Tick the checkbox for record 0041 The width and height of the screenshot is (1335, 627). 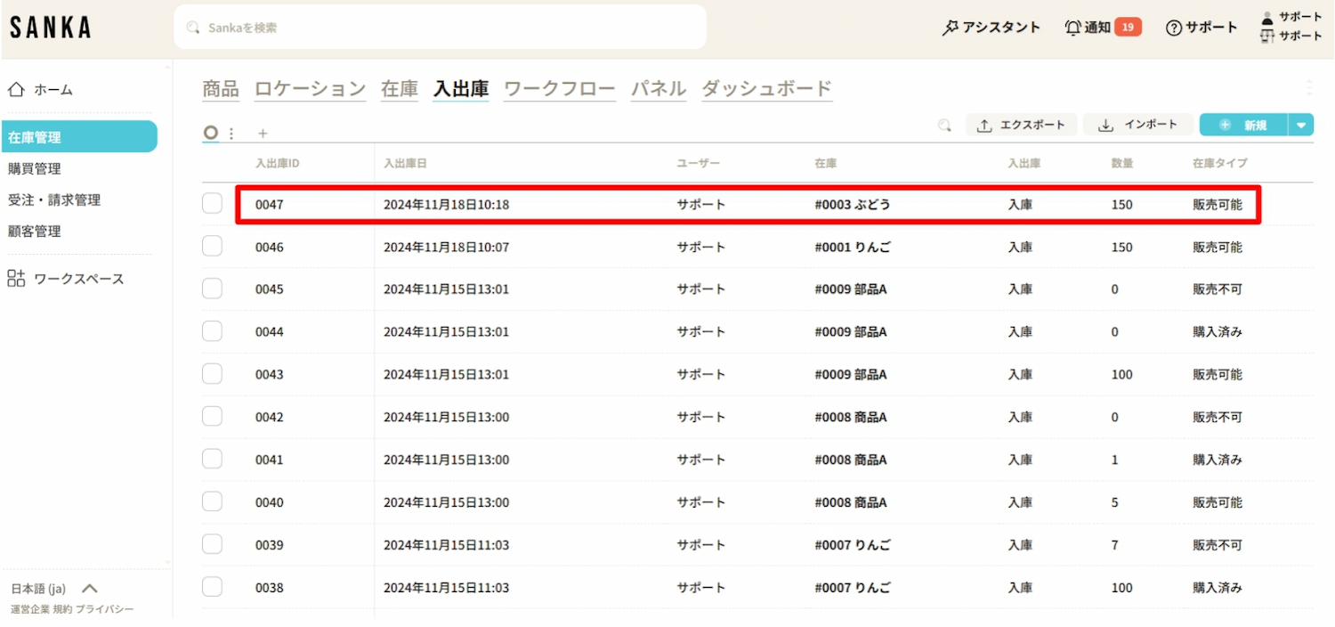click(212, 459)
